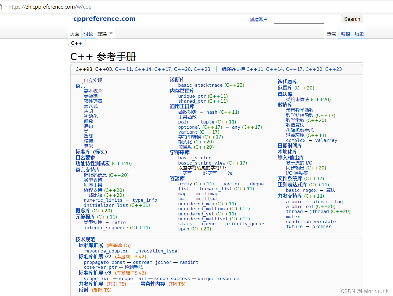Viewport: 393px width, 296px height.
Task: Click the Search button
Action: click(352, 19)
